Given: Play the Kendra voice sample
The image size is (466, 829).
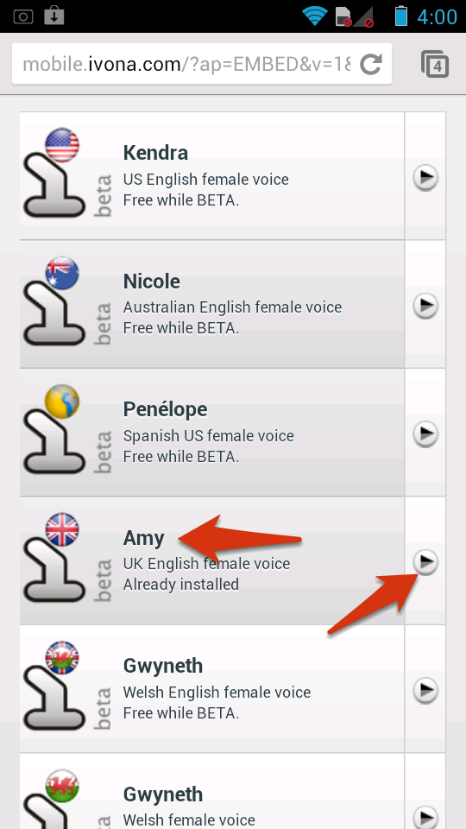Looking at the screenshot, I should pos(425,177).
